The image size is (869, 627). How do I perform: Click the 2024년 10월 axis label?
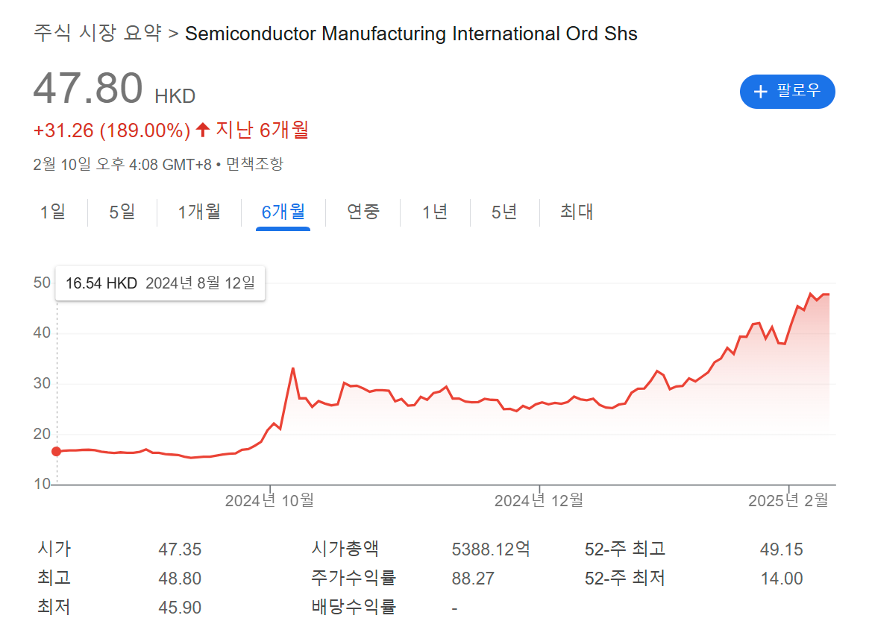(269, 501)
